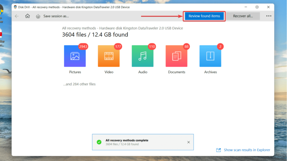
Task: Open the Video category showing 177 files
Action: pos(108,56)
